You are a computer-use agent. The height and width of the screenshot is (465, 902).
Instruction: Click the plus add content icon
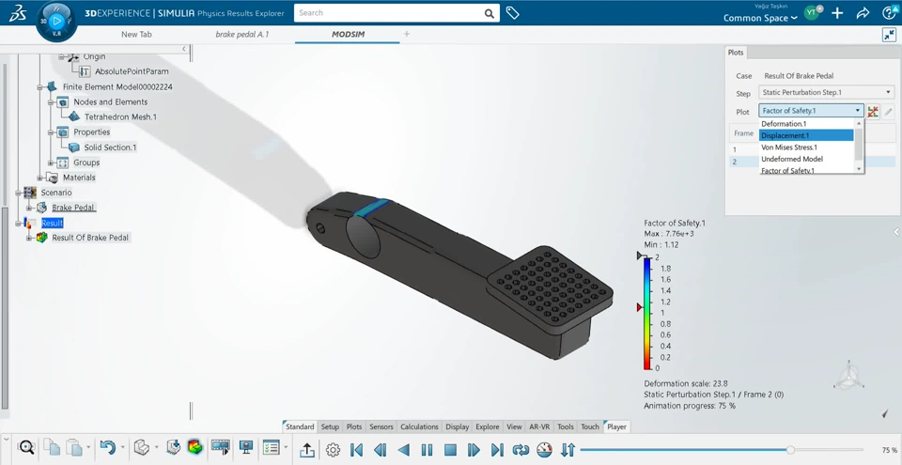pyautogui.click(x=837, y=12)
